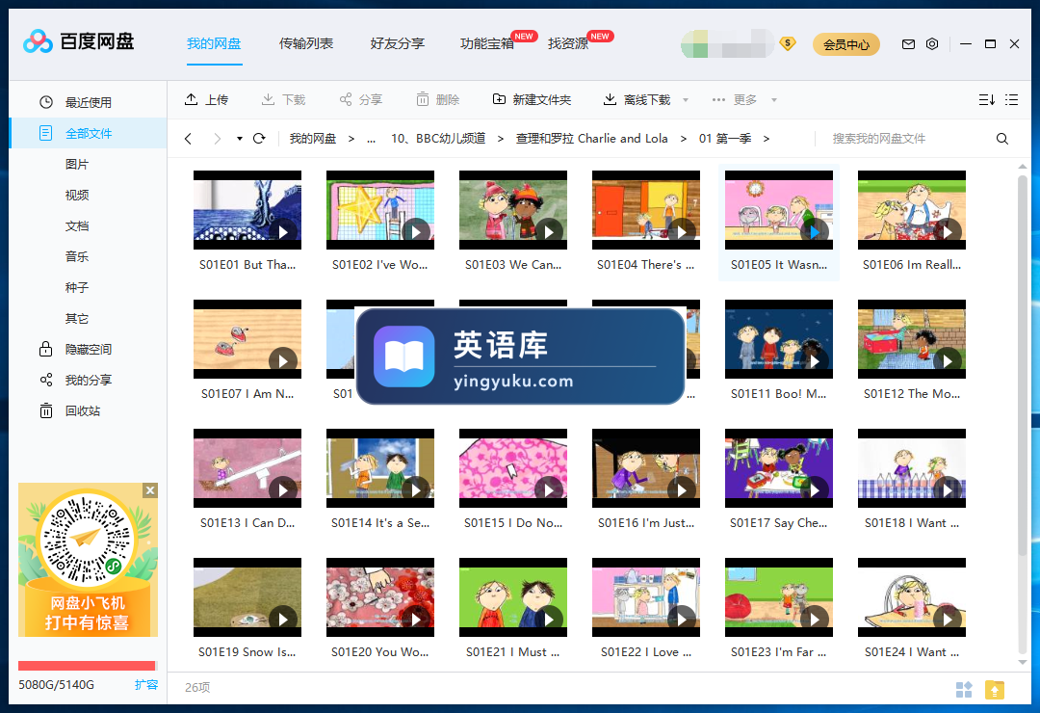Screen dimensions: 1040x713
Task: Select video S01E24 I Want ...
Action: tap(911, 609)
